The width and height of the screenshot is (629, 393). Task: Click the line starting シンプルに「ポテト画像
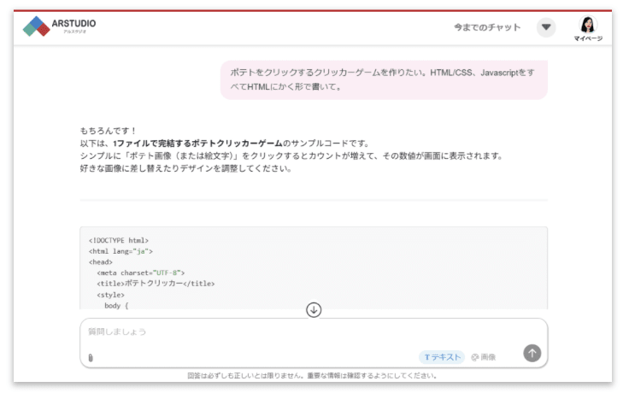pos(291,155)
